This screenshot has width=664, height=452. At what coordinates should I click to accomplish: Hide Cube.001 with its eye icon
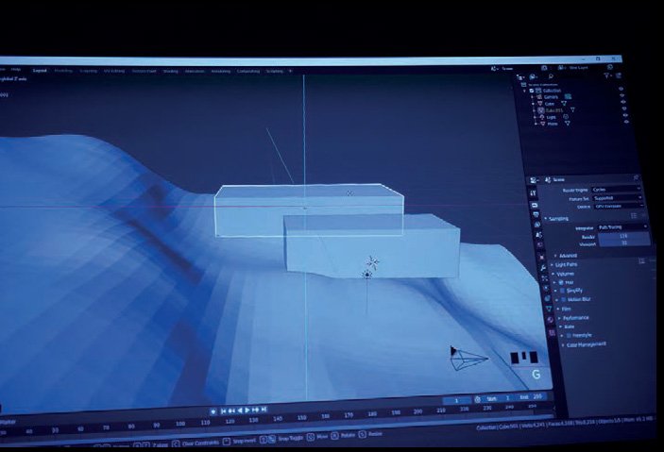pyautogui.click(x=624, y=109)
